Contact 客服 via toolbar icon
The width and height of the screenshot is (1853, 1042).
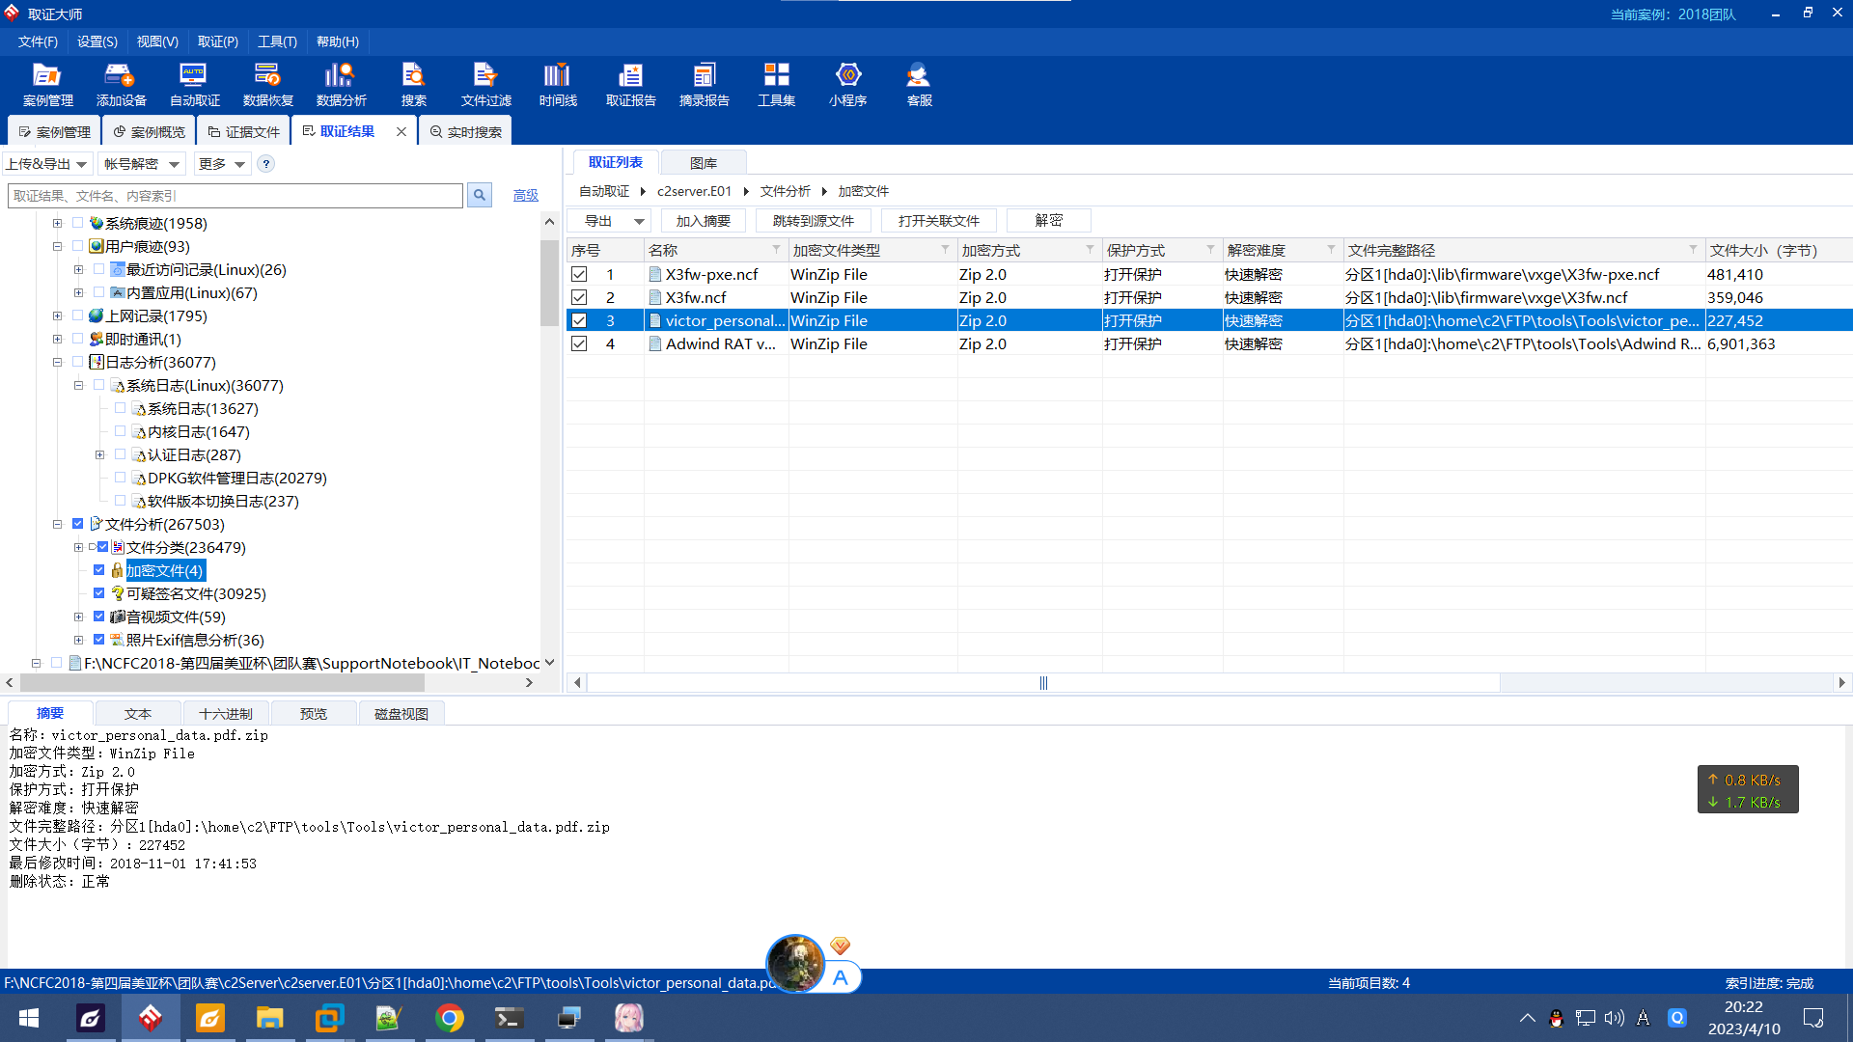(919, 84)
